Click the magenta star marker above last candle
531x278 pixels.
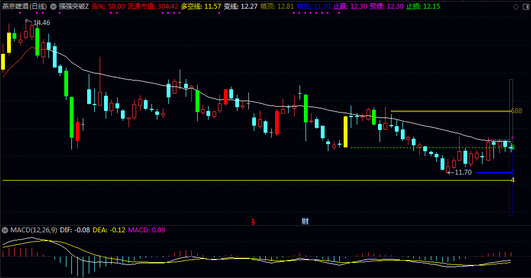[512, 138]
